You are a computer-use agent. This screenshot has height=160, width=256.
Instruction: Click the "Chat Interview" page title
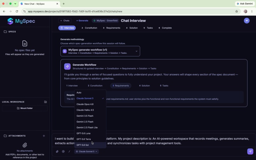pyautogui.click(x=133, y=21)
